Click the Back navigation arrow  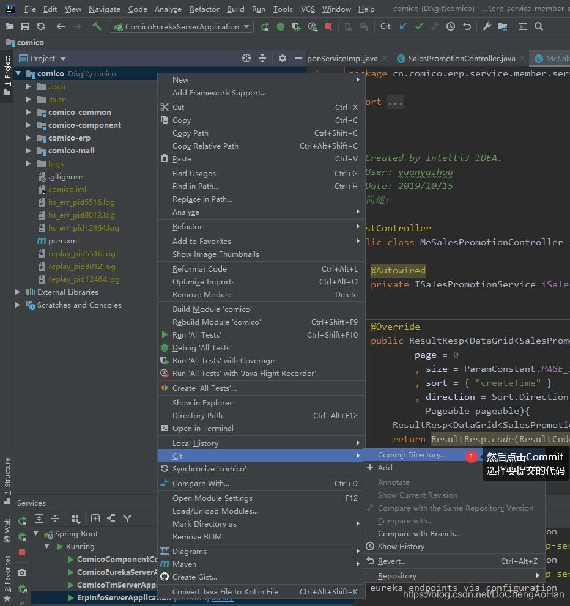pos(61,27)
